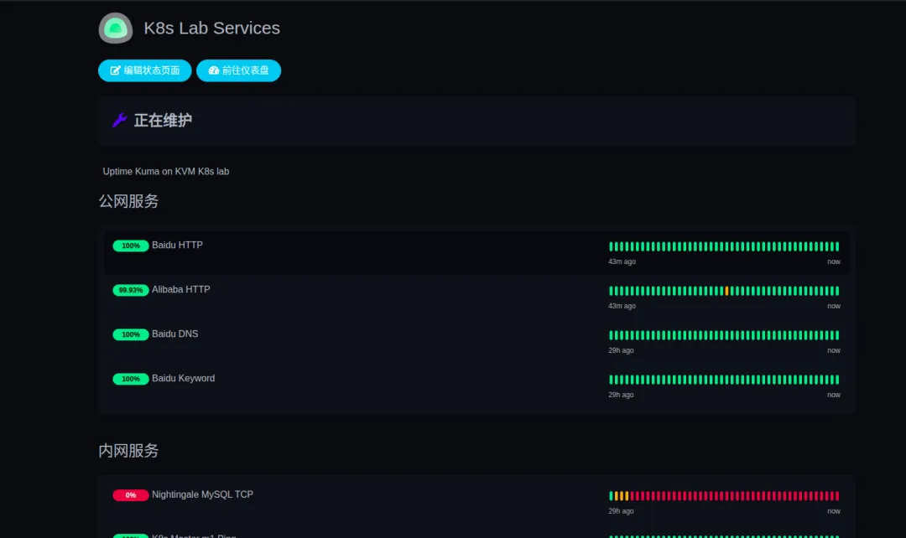
Task: Click the 29h ago label under Nightingale MySQL TCP
Action: click(x=621, y=511)
